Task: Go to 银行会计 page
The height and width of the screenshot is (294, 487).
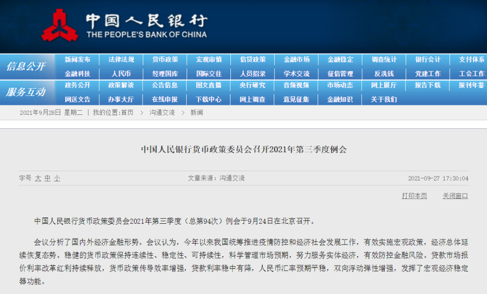Action: click(427, 59)
